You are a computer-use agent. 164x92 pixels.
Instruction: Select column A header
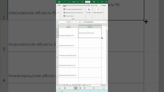(x=68, y=25)
